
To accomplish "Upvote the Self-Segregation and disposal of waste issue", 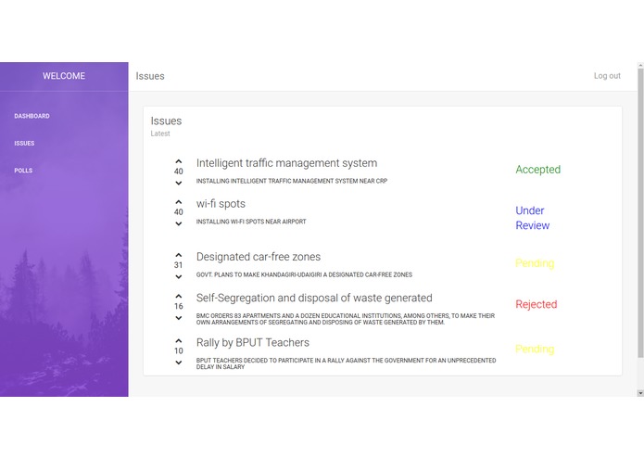I will pos(178,296).
